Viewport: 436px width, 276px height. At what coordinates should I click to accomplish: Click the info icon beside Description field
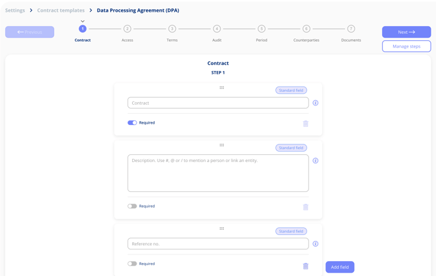[316, 161]
